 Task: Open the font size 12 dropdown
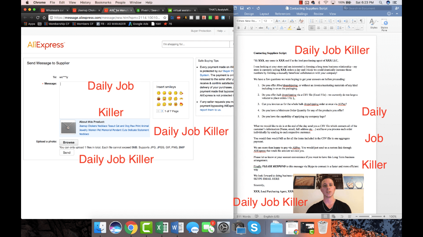[272, 21]
